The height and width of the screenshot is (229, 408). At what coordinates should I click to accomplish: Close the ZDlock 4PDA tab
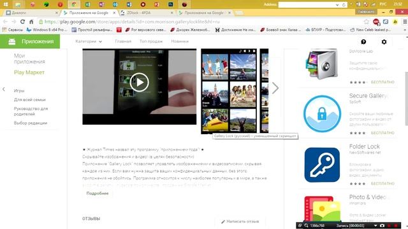tap(171, 13)
